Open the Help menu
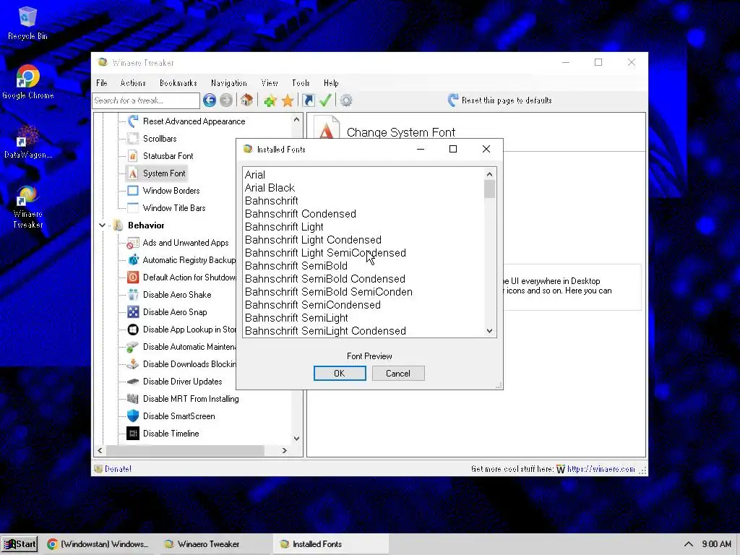Screen dimensions: 740x555 pos(331,83)
